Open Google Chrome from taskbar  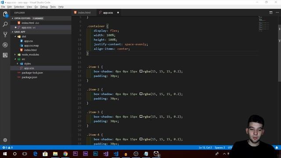[65, 154]
